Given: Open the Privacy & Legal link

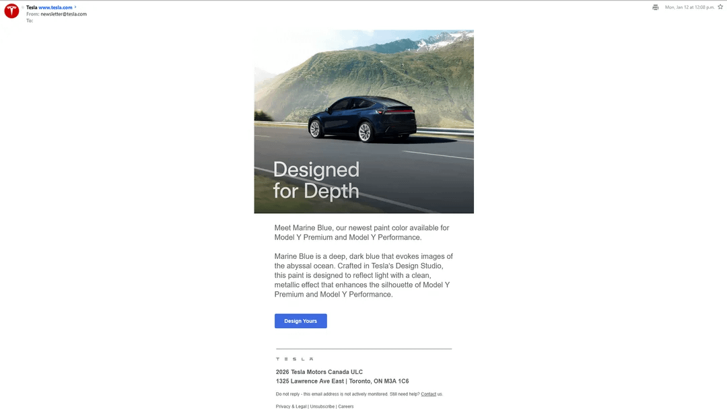Looking at the screenshot, I should point(291,407).
